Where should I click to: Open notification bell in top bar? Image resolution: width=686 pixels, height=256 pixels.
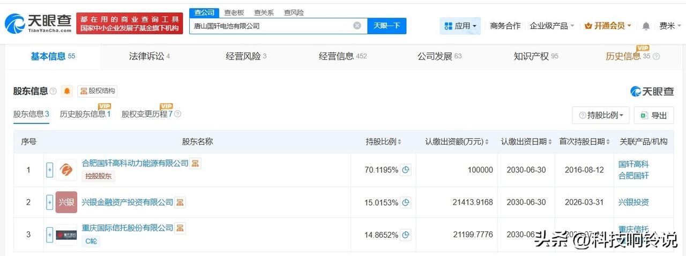(x=646, y=26)
